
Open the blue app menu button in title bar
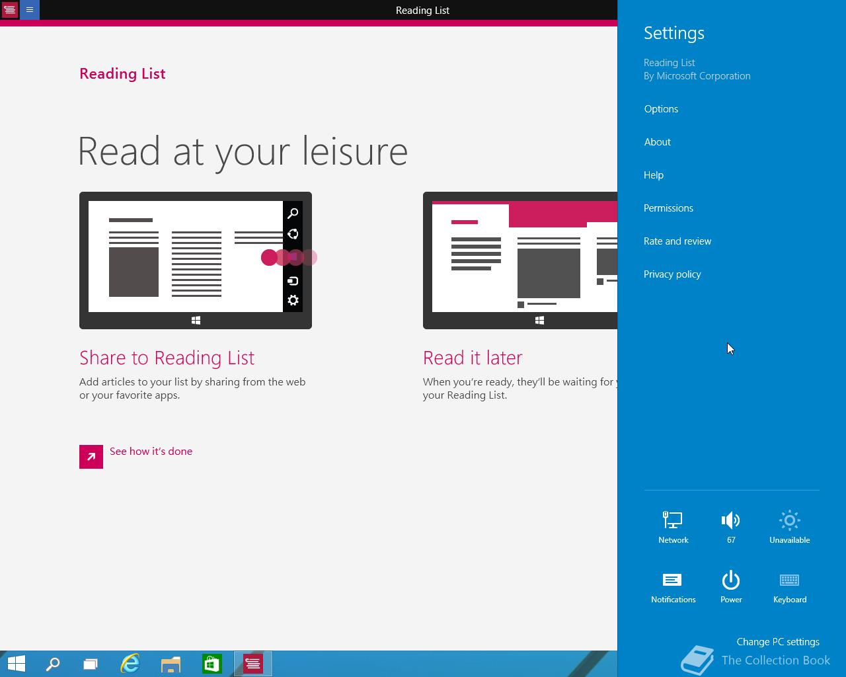pos(30,10)
